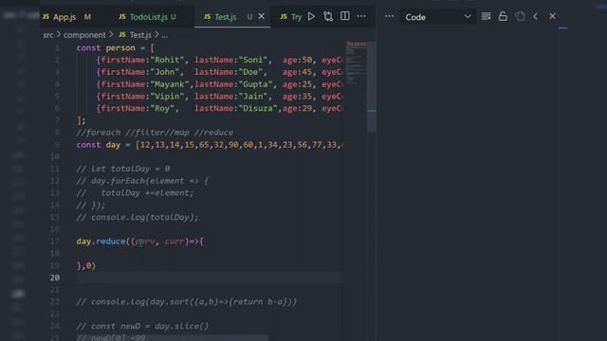Click the "Gupta" lastName string
The width and height of the screenshot is (607, 341).
(x=255, y=84)
